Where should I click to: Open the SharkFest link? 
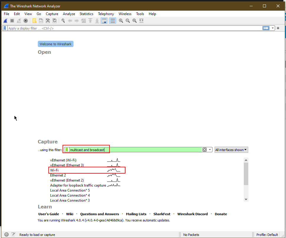(162, 214)
